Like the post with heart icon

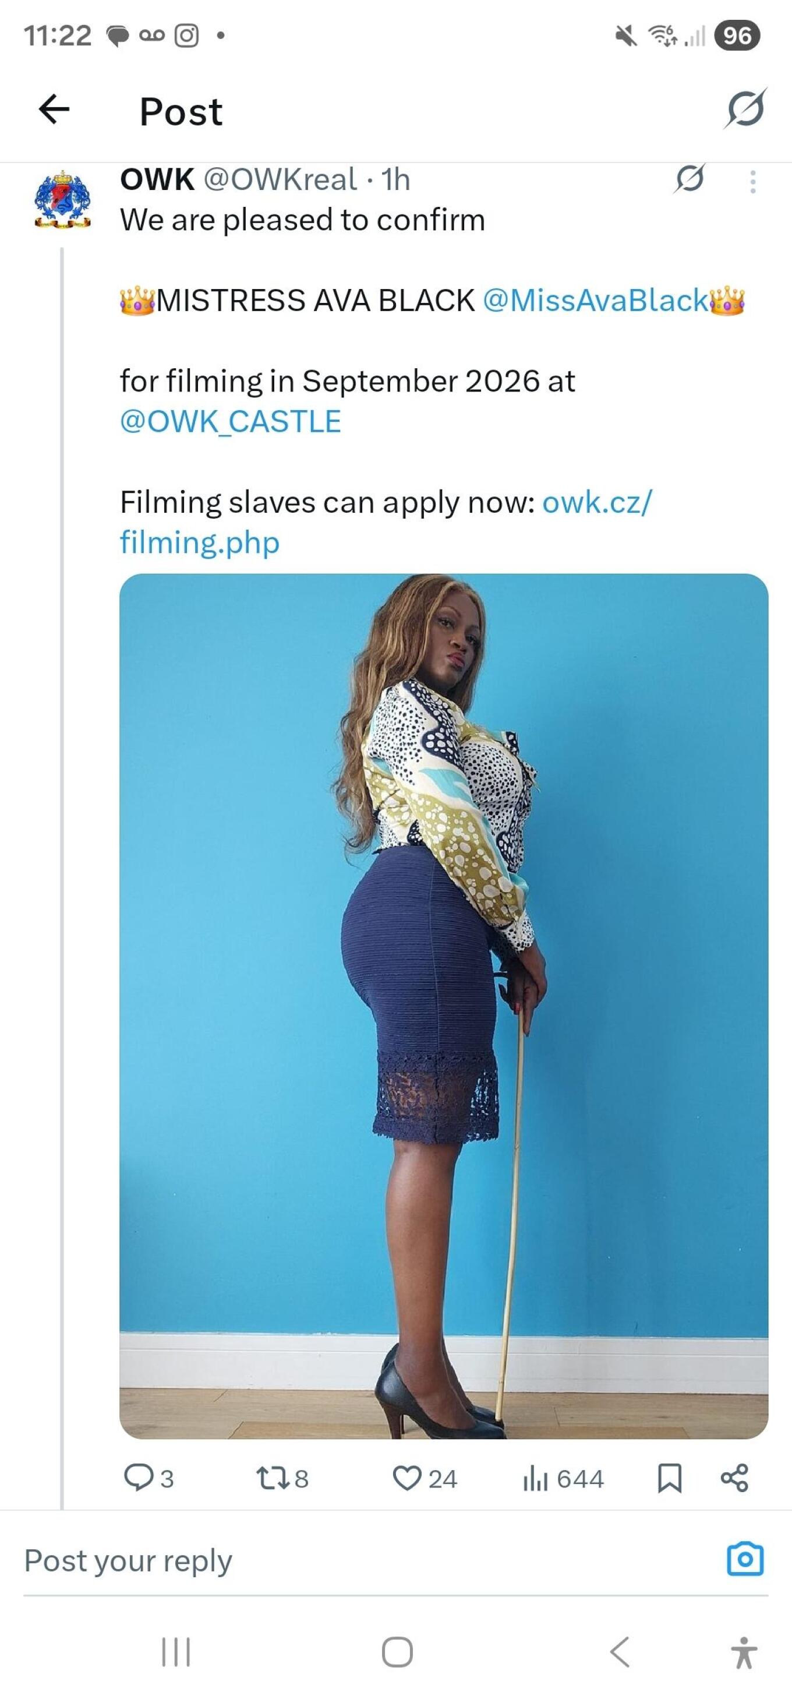click(407, 1478)
